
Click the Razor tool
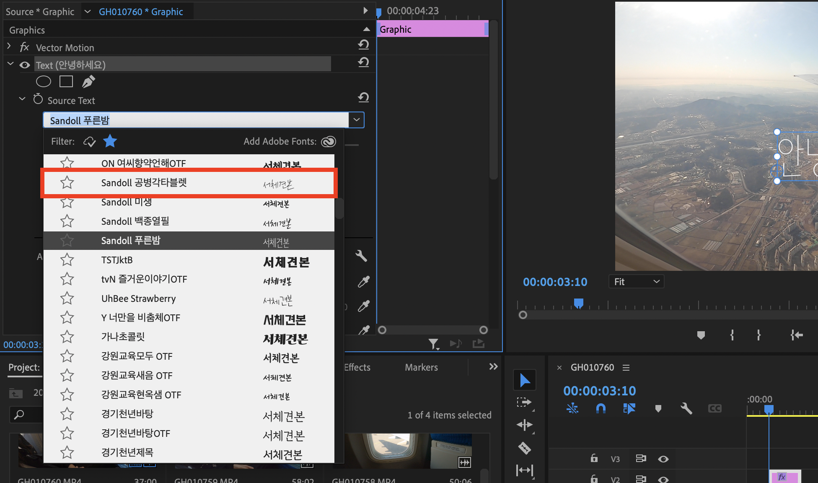point(524,448)
